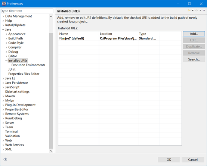Click the Help question mark icon
Image resolution: width=207 pixels, height=166 pixels.
pyautogui.click(x=5, y=159)
